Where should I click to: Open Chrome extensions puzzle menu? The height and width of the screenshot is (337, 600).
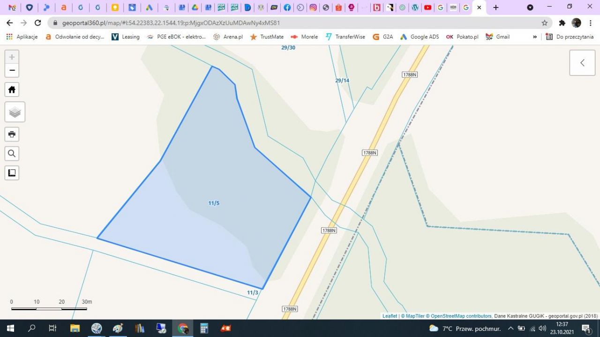point(562,22)
